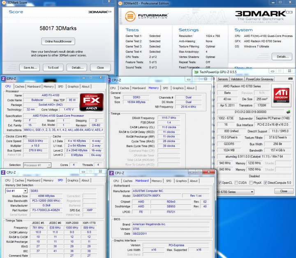Viewport: 296px width, 258px height.
Task: Click the Part Number F3-17000CL9-4GBZH
Action: [x=46, y=210]
